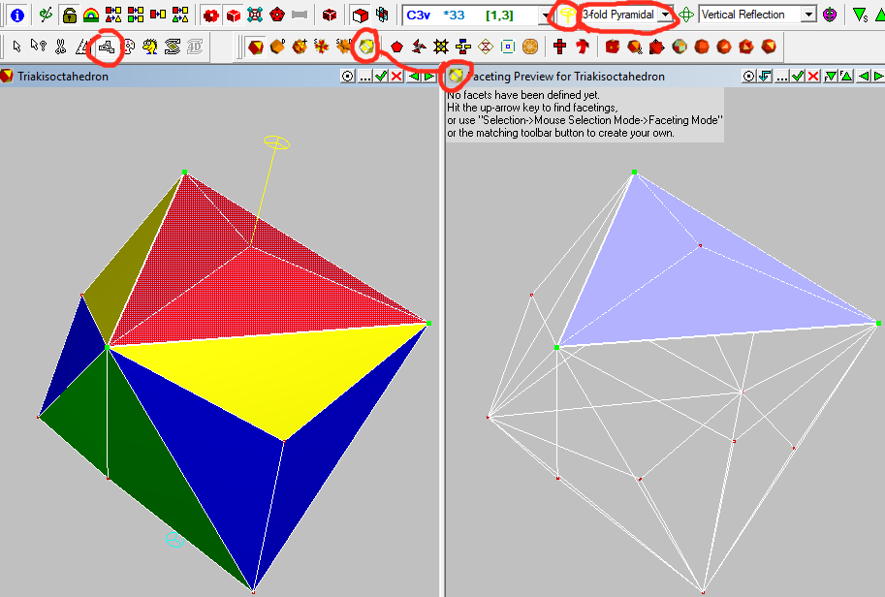885x597 pixels.
Task: Click the cartoon face icon
Action: [x=150, y=47]
